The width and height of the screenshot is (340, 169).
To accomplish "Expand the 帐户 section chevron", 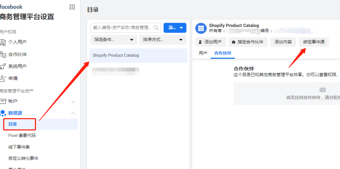I will pyautogui.click(x=73, y=101).
